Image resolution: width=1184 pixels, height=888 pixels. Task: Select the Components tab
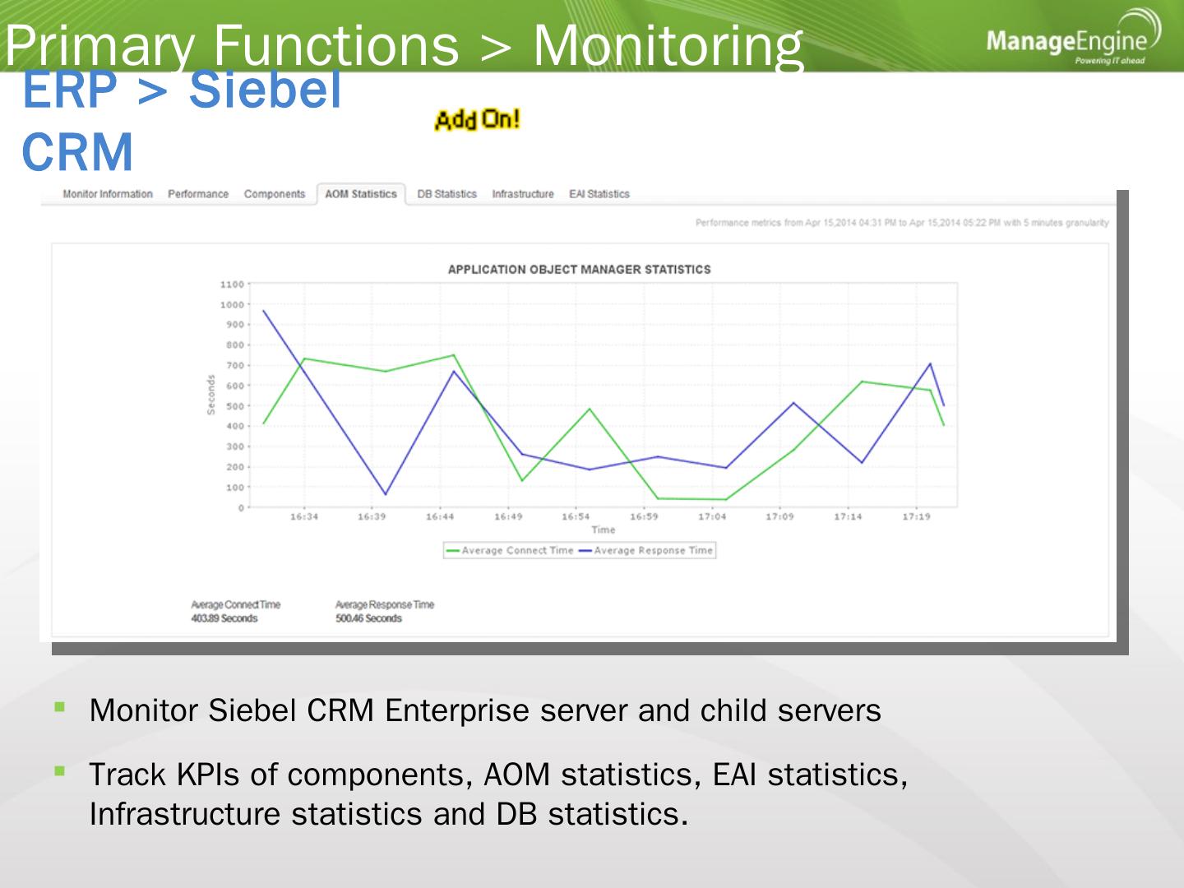(275, 194)
